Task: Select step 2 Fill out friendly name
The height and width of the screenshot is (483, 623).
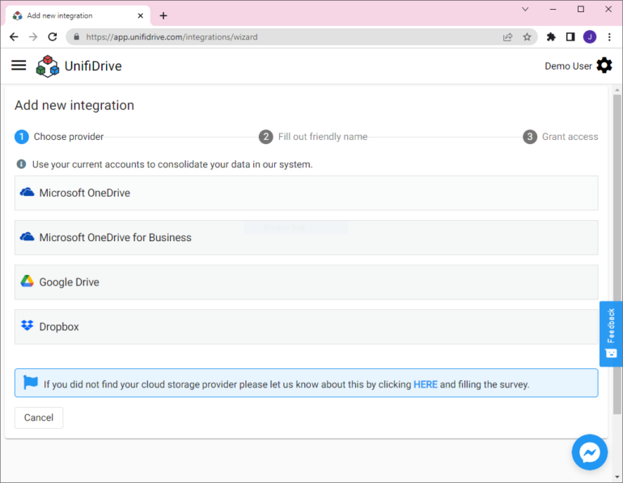Action: pyautogui.click(x=313, y=137)
